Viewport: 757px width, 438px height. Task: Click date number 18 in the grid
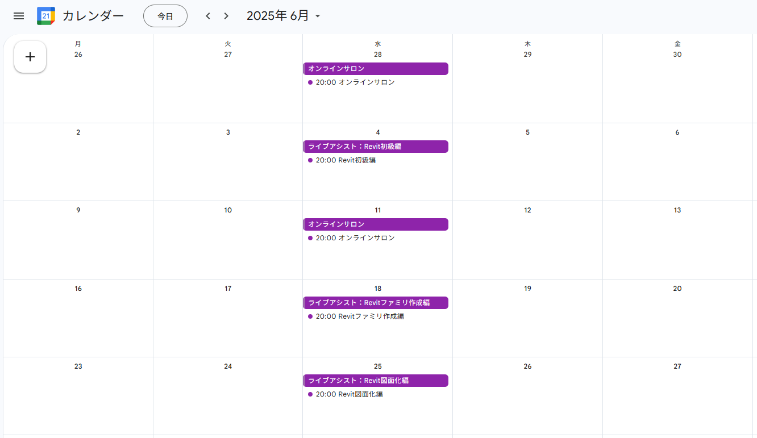click(x=378, y=289)
